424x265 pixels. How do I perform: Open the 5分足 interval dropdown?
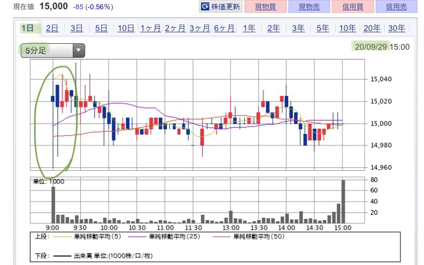[x=53, y=50]
